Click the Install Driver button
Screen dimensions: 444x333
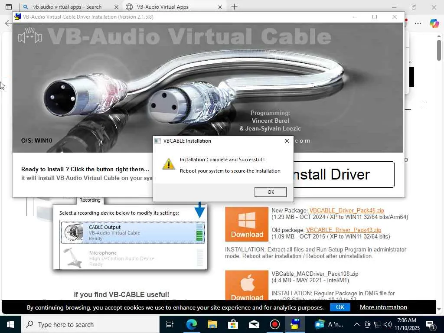point(343,174)
